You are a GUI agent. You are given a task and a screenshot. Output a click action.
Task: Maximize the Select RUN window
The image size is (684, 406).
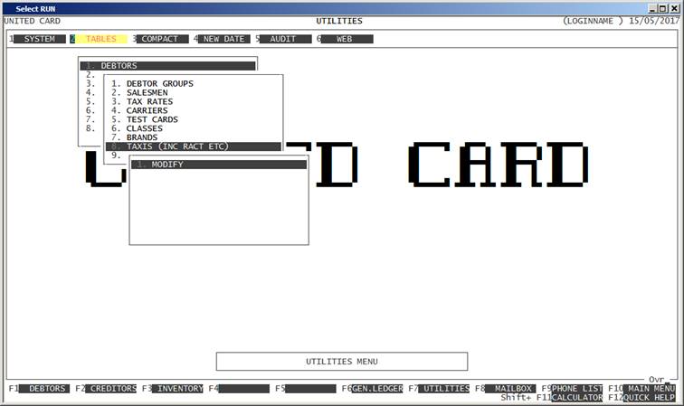tap(662, 9)
